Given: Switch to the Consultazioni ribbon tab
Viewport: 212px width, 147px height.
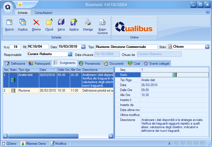Looking at the screenshot, I should point(44,12).
